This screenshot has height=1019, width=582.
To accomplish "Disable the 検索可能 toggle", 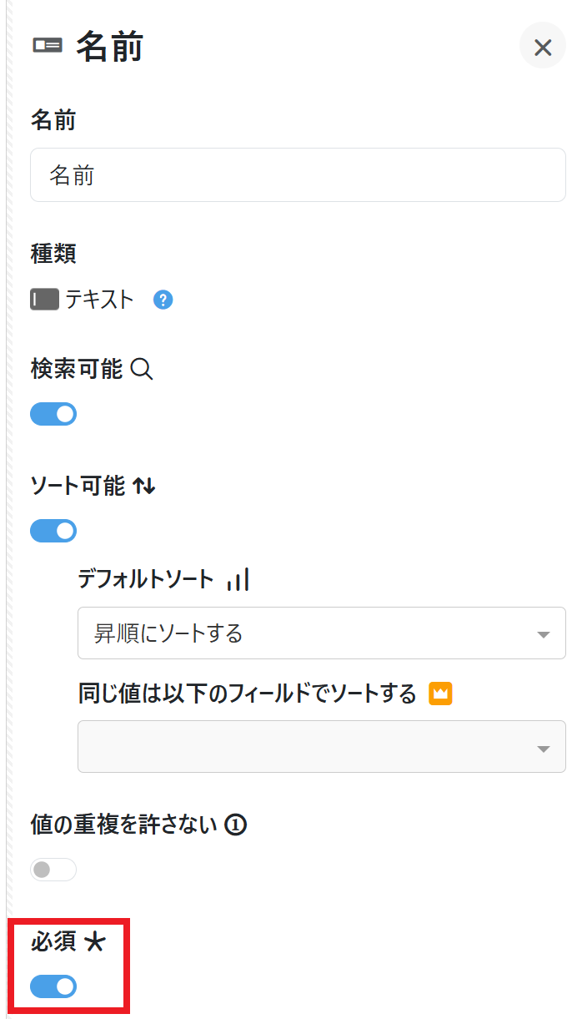I will (x=53, y=414).
